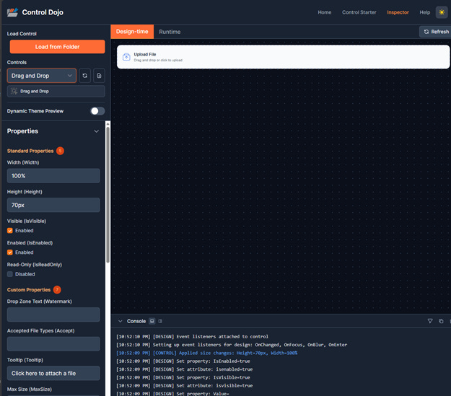
Task: Dock the console to the bottom panel icon
Action: point(152,321)
